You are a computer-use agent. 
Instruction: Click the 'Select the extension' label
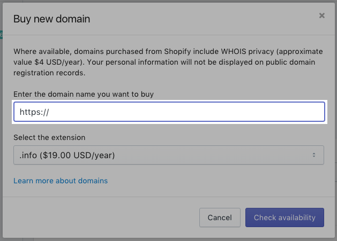[49, 137]
